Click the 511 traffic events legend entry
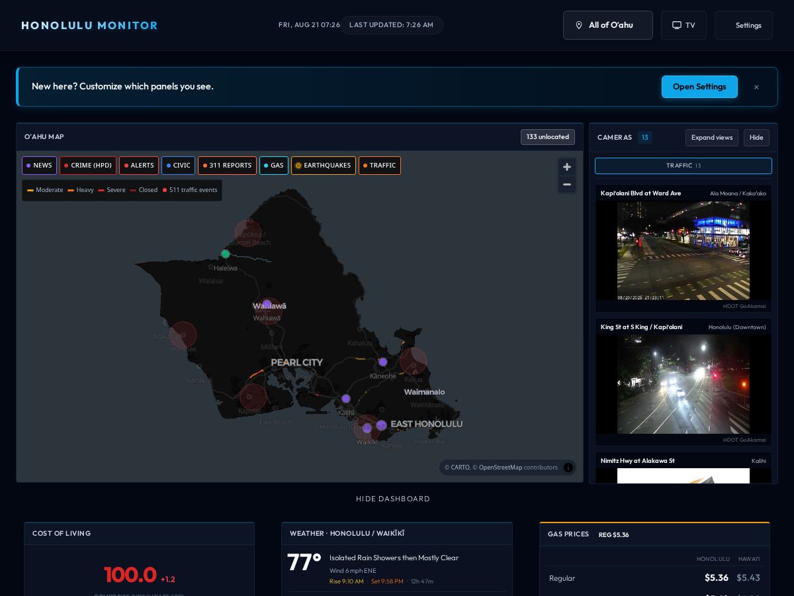The width and height of the screenshot is (794, 596). click(190, 190)
